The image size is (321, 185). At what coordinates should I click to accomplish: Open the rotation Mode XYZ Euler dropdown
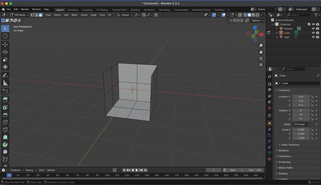[301, 124]
